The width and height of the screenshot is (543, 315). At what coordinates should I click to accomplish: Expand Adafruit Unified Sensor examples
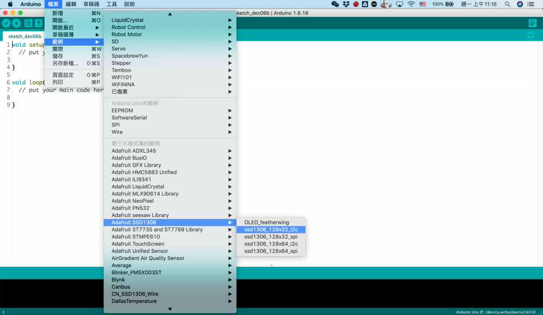point(170,251)
